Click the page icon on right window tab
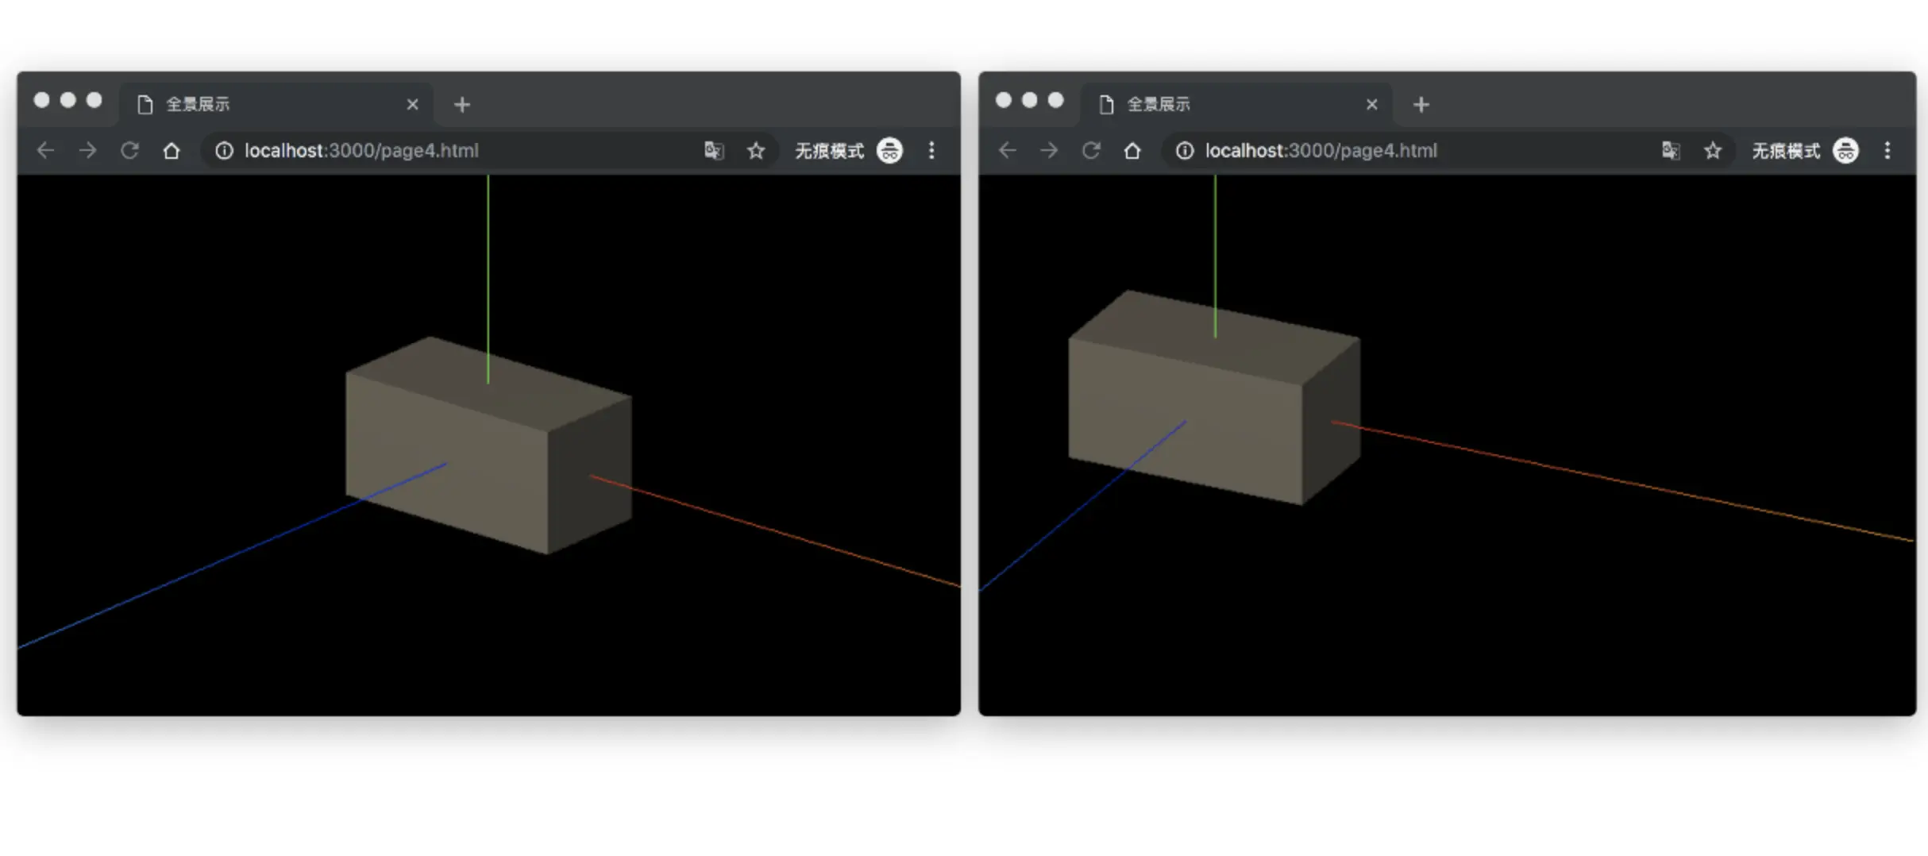This screenshot has width=1928, height=856. [1106, 105]
